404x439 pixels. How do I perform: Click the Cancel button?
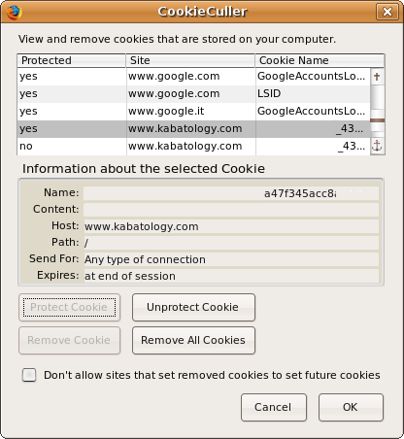(274, 407)
